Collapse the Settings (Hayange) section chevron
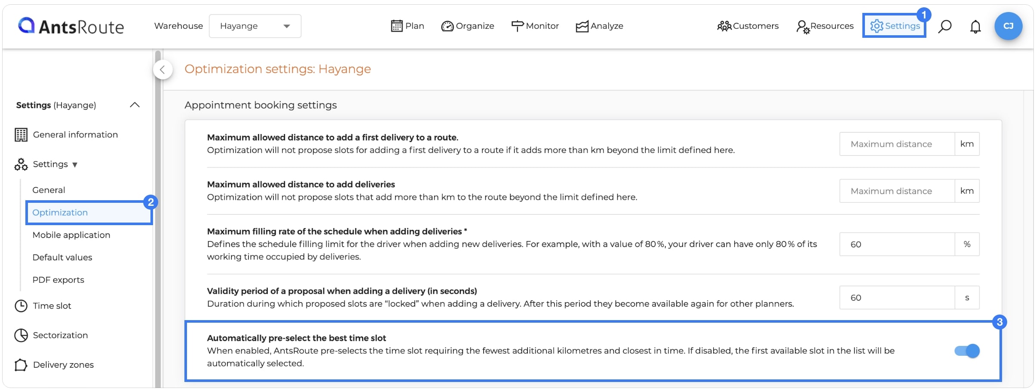The height and width of the screenshot is (391, 1036). pos(135,105)
